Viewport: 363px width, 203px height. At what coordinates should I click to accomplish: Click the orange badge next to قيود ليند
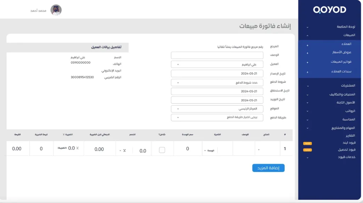coord(307,143)
